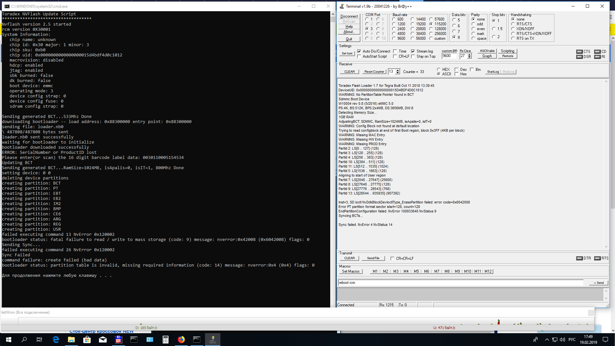Screen dimensions: 615x346
Task: Open Firefox from the taskbar
Action: coord(181,340)
